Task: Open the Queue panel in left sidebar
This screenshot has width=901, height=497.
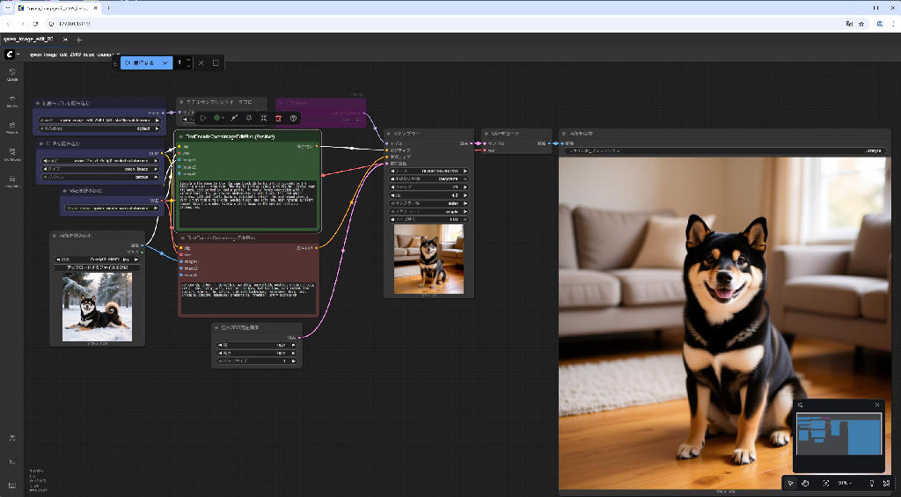Action: [x=12, y=74]
